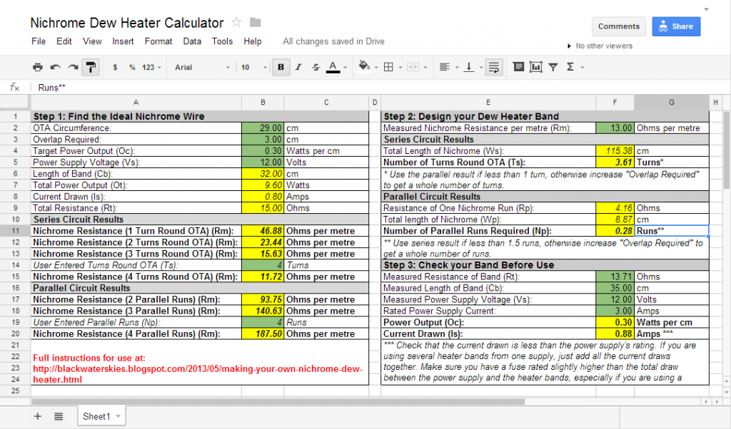This screenshot has height=429, width=731.
Task: Select column A header
Action: (136, 103)
